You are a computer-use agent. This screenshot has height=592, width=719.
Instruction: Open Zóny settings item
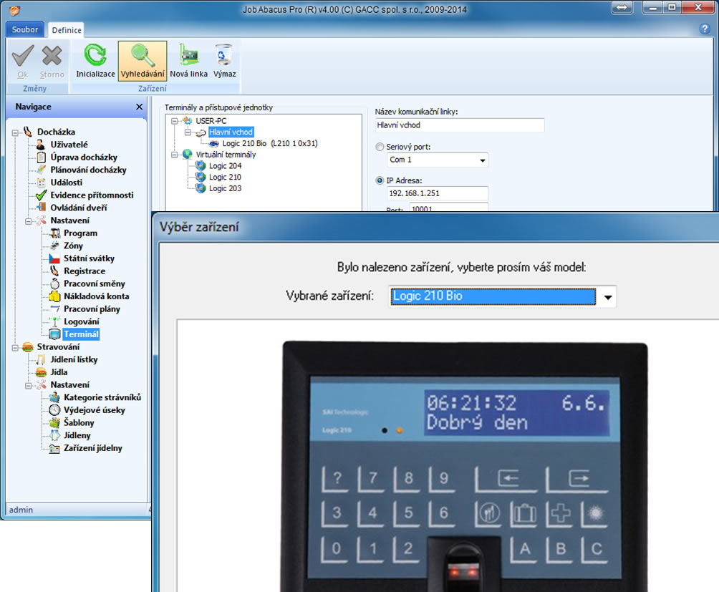click(x=73, y=246)
